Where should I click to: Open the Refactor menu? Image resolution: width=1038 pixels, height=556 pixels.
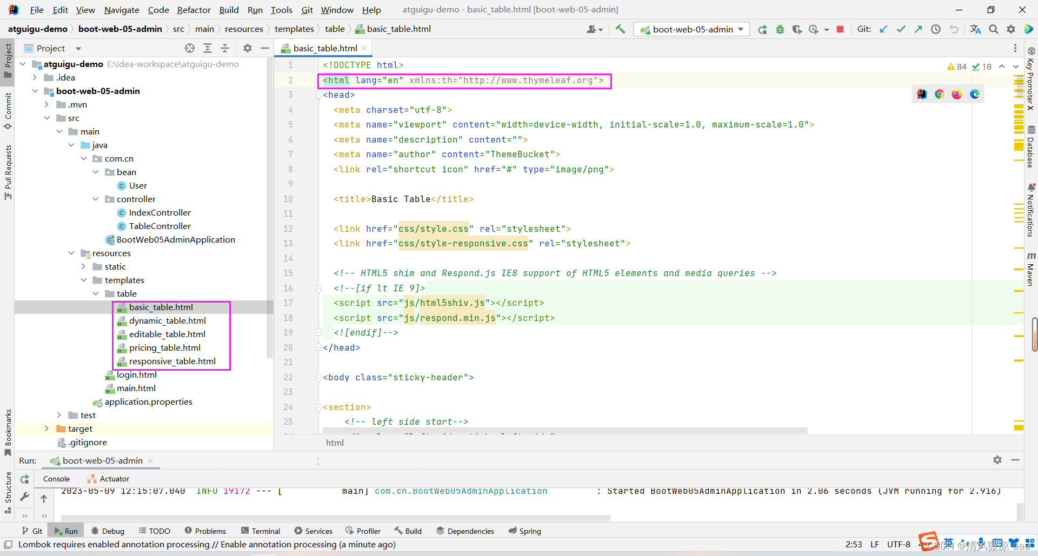(194, 10)
